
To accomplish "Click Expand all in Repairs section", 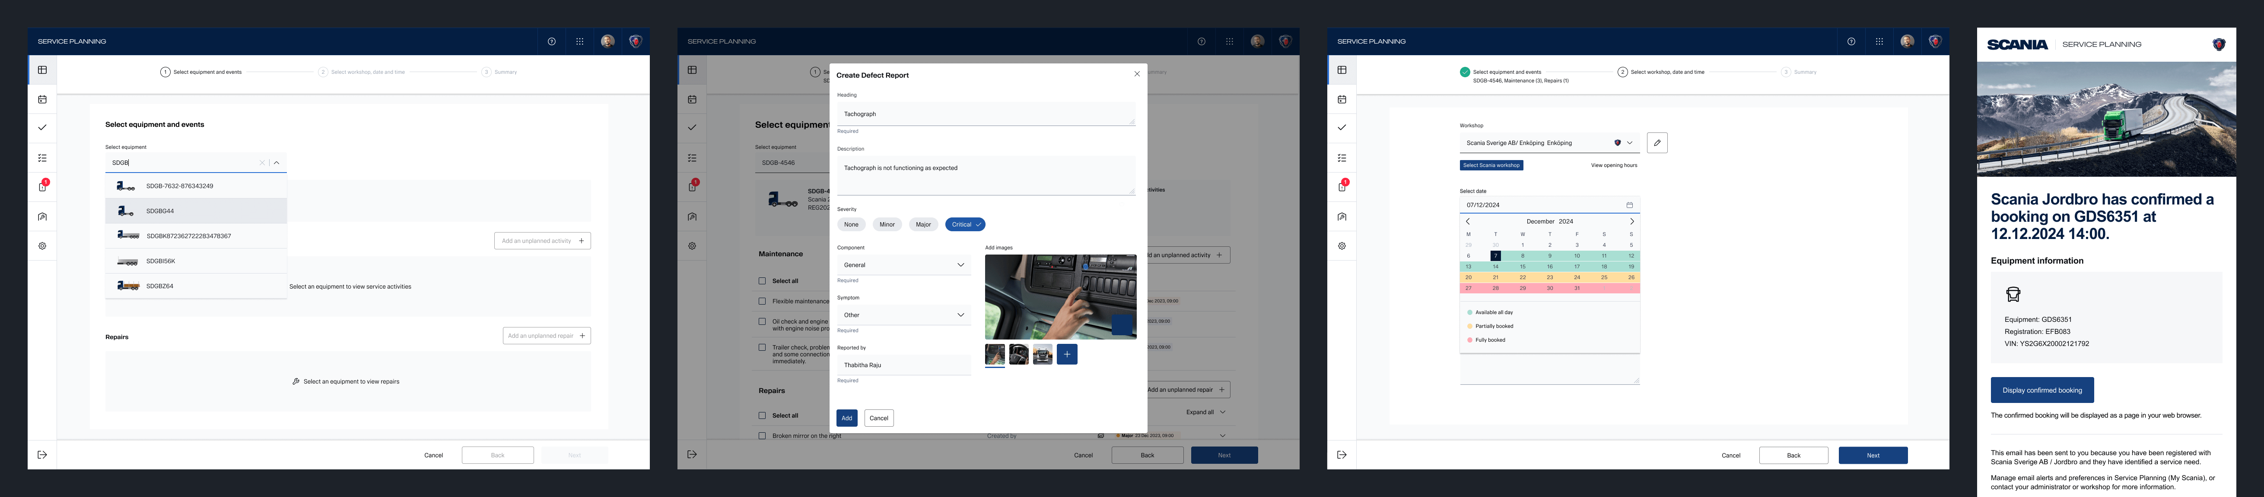I will coord(1205,412).
